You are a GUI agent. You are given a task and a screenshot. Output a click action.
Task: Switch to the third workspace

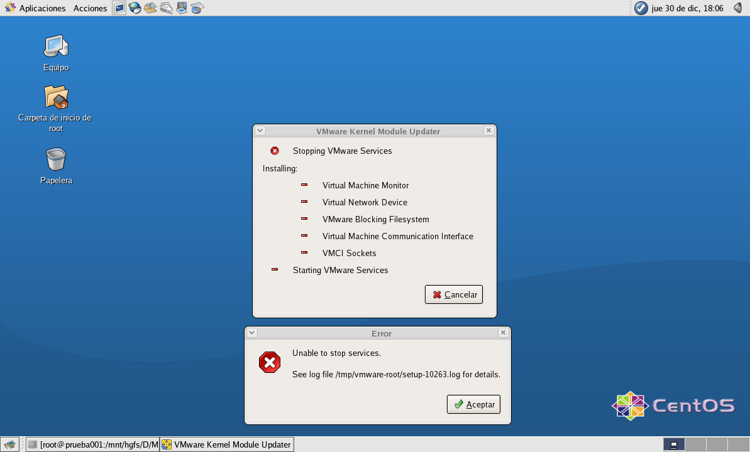(x=717, y=444)
